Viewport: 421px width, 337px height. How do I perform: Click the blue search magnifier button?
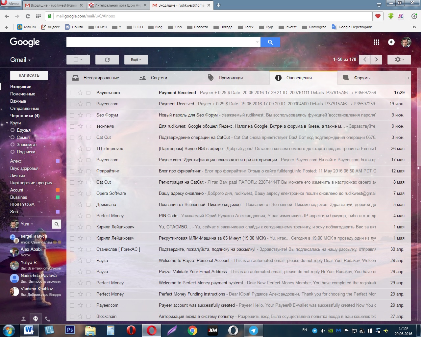click(x=270, y=42)
